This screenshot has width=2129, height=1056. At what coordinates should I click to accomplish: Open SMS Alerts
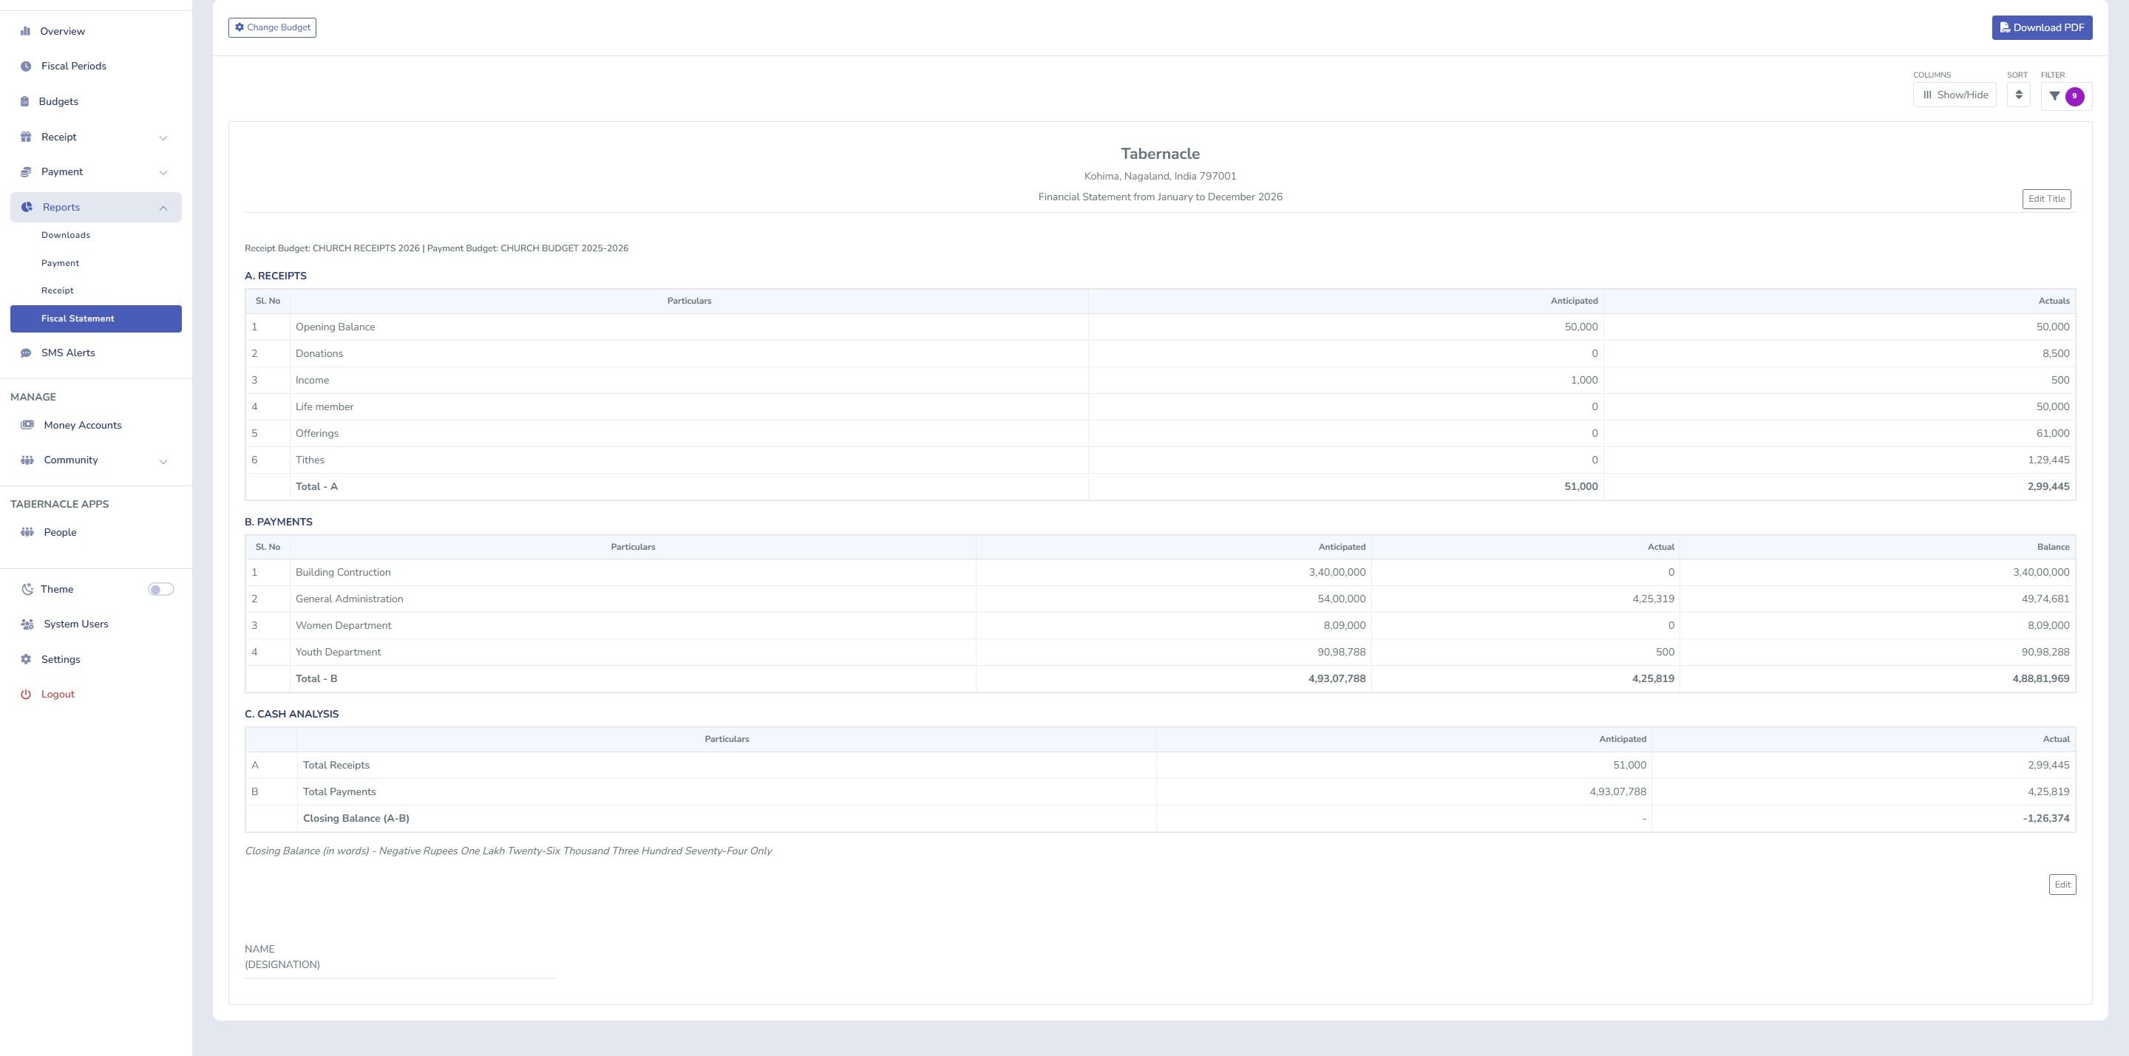coord(68,352)
